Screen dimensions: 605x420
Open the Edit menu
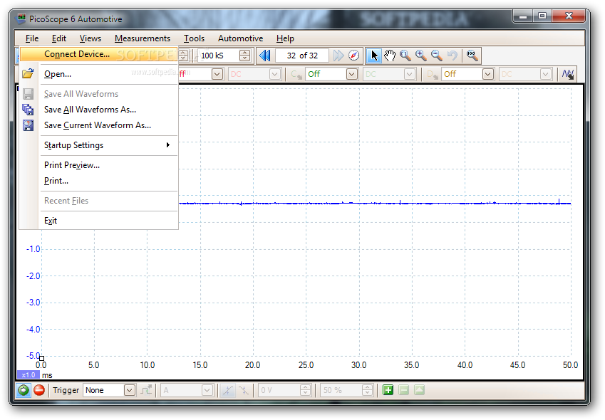pyautogui.click(x=59, y=38)
